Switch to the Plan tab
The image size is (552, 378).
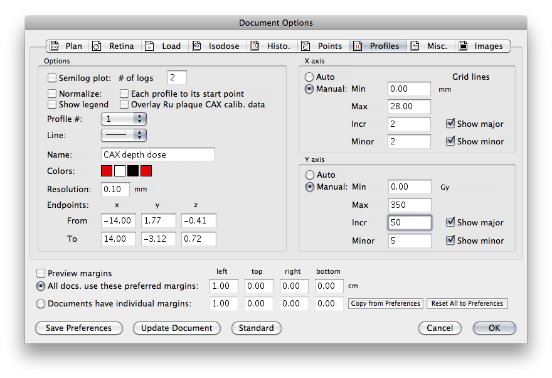68,46
